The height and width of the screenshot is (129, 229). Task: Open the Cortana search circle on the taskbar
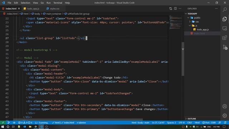tap(8, 127)
